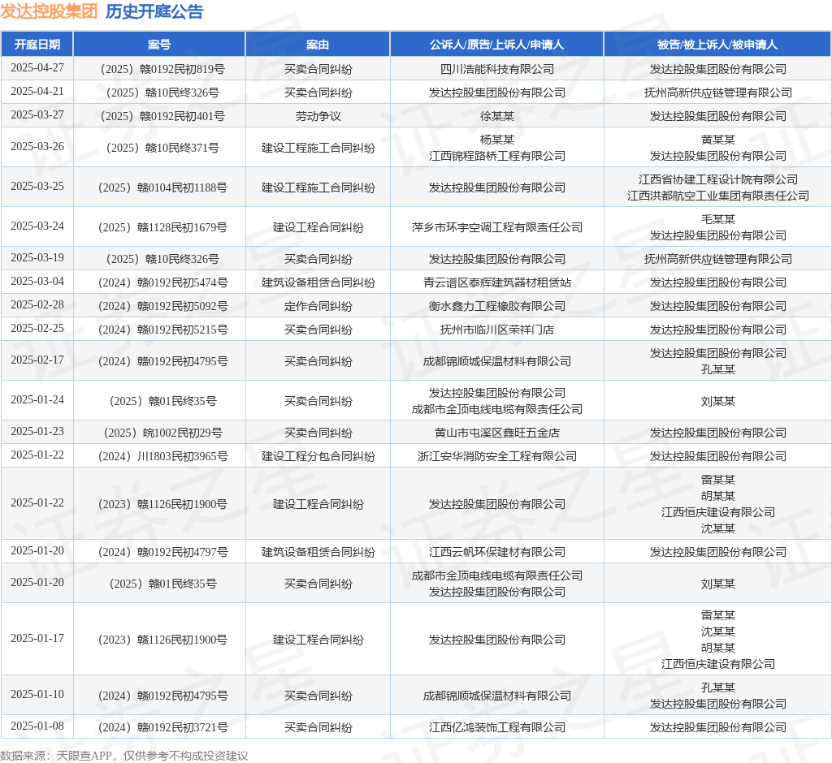Select case number (2025)皖1002民初29号
This screenshot has height=763, width=832.
pos(162,432)
